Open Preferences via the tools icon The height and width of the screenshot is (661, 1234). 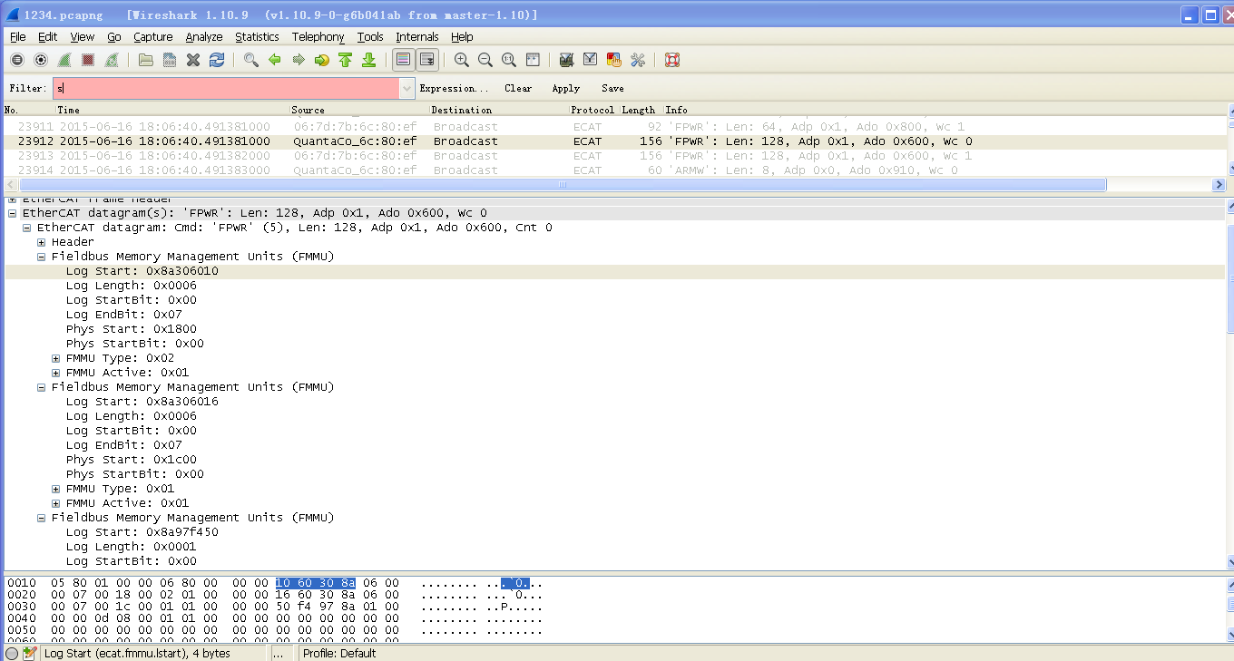tap(638, 60)
